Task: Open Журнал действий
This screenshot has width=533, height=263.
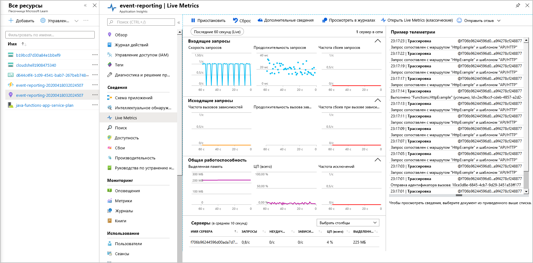Action: click(x=131, y=45)
